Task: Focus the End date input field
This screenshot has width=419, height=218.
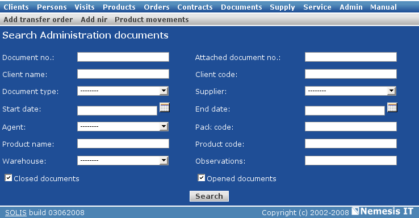Action: pos(345,110)
